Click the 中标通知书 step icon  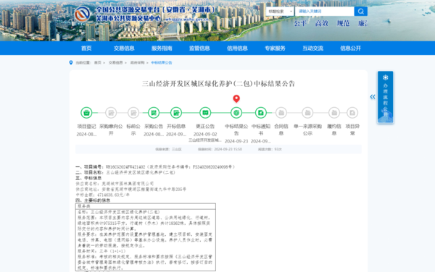click(x=261, y=113)
